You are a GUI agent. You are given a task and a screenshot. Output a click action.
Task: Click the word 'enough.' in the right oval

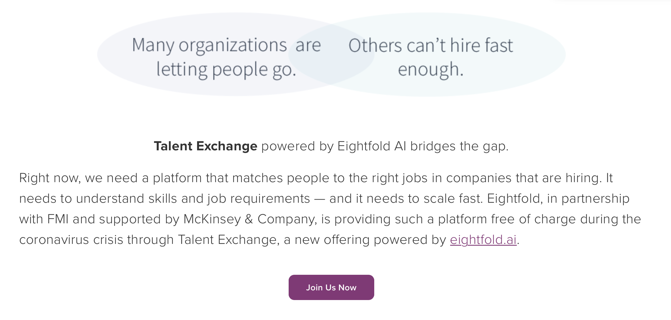430,70
